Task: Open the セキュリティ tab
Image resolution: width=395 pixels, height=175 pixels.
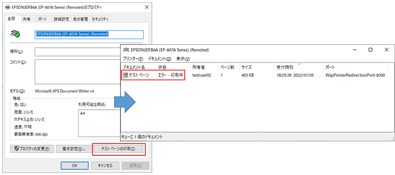Action: (x=100, y=19)
